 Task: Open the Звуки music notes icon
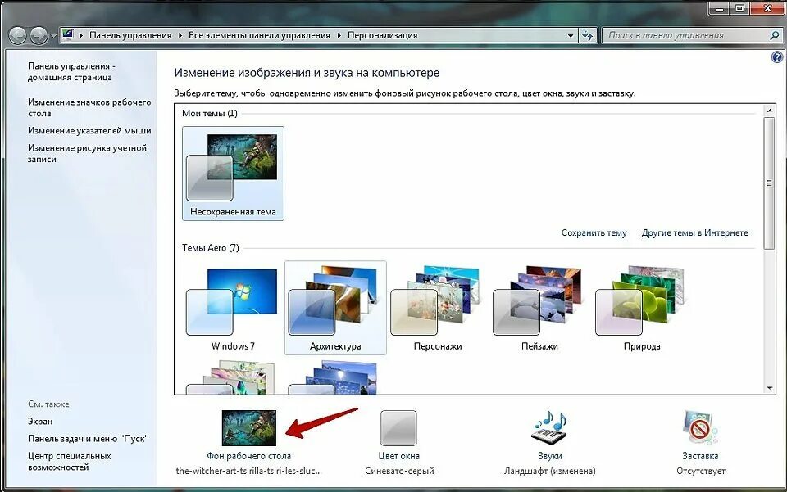click(549, 427)
